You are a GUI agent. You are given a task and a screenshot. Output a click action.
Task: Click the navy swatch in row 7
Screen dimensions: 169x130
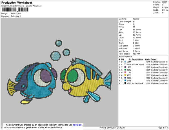pyautogui.click(x=125, y=78)
